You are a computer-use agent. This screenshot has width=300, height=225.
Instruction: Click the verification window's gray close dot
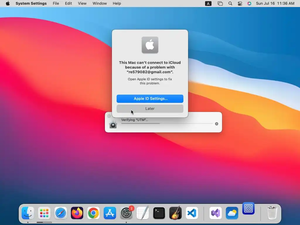tap(109, 116)
